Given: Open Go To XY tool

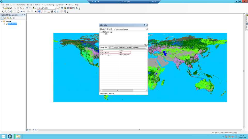Looking at the screenshot, I should click(58, 12).
